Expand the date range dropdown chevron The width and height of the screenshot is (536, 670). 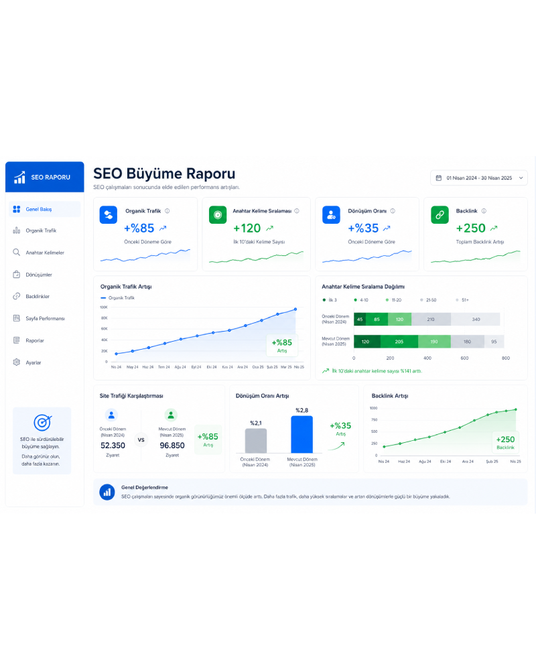pos(521,178)
